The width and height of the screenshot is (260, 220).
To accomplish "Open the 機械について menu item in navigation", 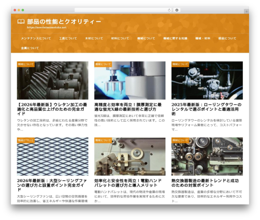I will pyautogui.click(x=146, y=38).
